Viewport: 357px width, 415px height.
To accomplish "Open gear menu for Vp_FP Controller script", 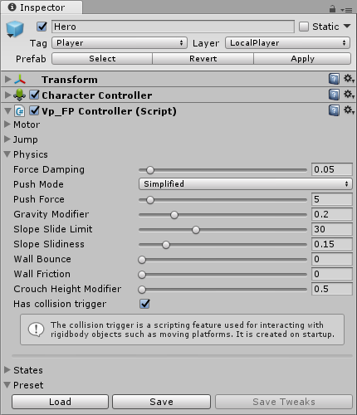I will pyautogui.click(x=349, y=110).
